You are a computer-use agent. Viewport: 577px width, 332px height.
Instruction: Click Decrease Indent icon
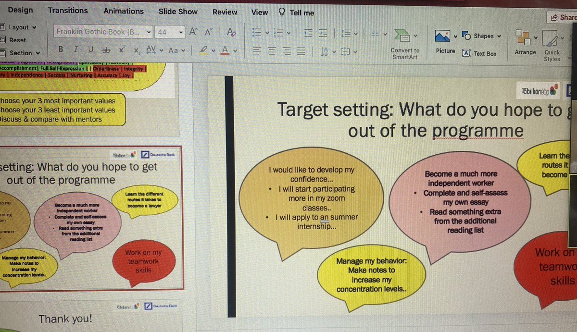(309, 33)
